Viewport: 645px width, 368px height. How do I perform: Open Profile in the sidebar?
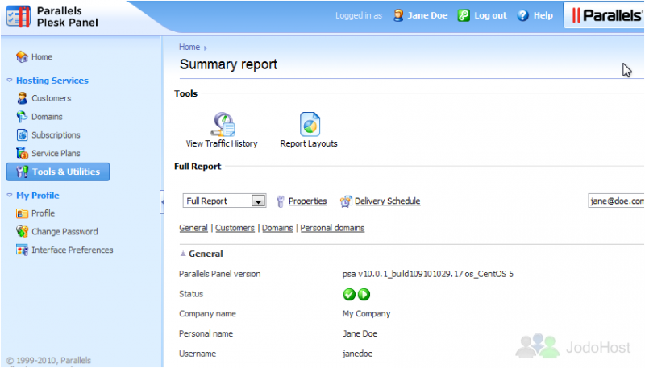coord(44,213)
